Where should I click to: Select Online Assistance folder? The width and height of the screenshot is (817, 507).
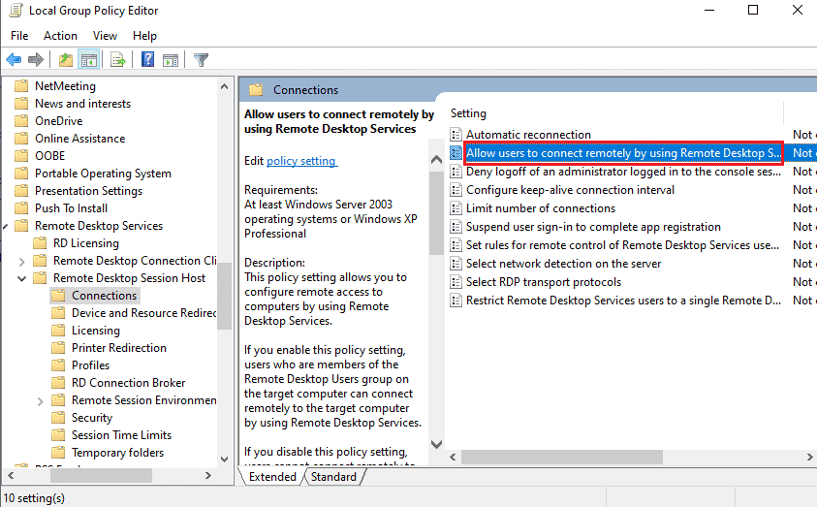[80, 138]
